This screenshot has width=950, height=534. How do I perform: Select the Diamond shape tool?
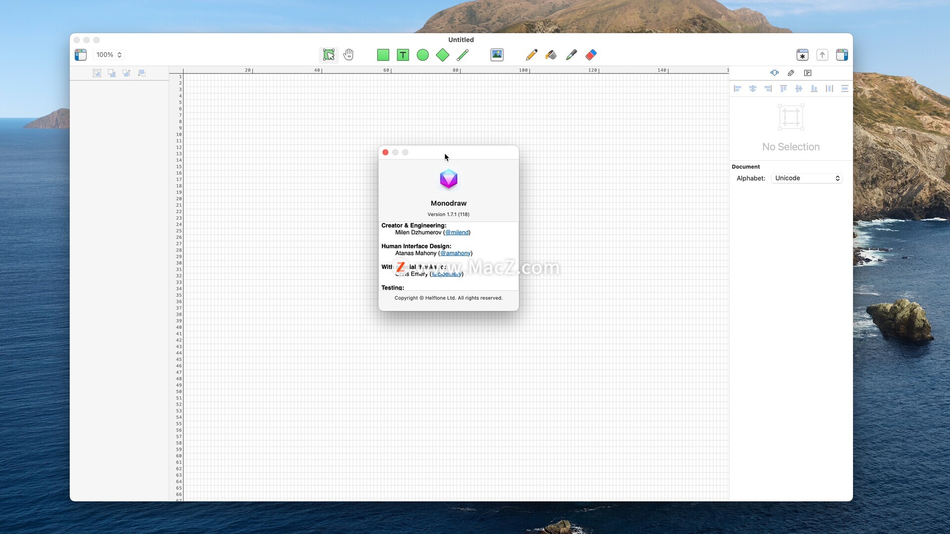click(x=443, y=55)
